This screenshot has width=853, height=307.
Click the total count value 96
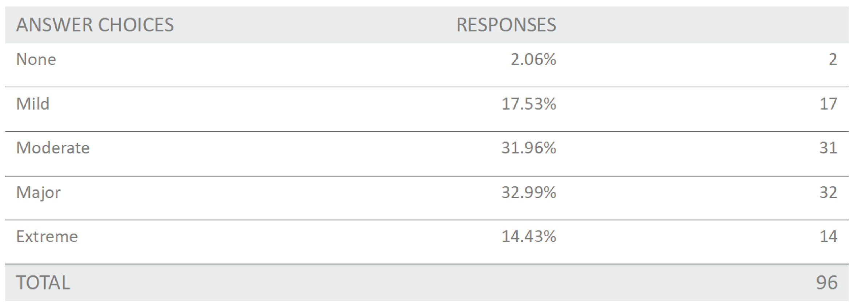[827, 283]
